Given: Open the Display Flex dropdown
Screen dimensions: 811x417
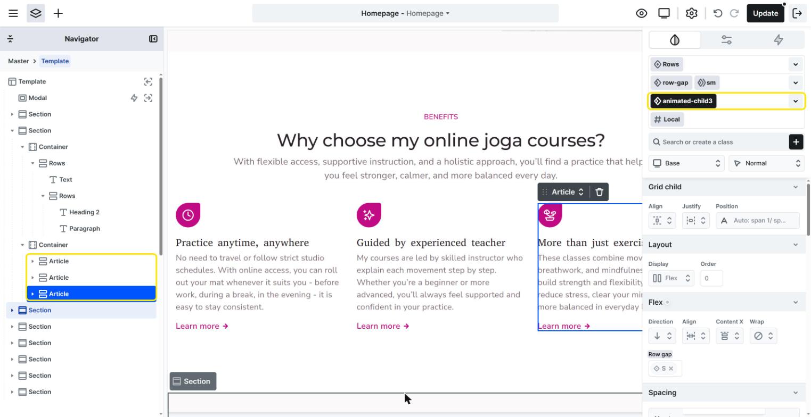Looking at the screenshot, I should coord(671,278).
